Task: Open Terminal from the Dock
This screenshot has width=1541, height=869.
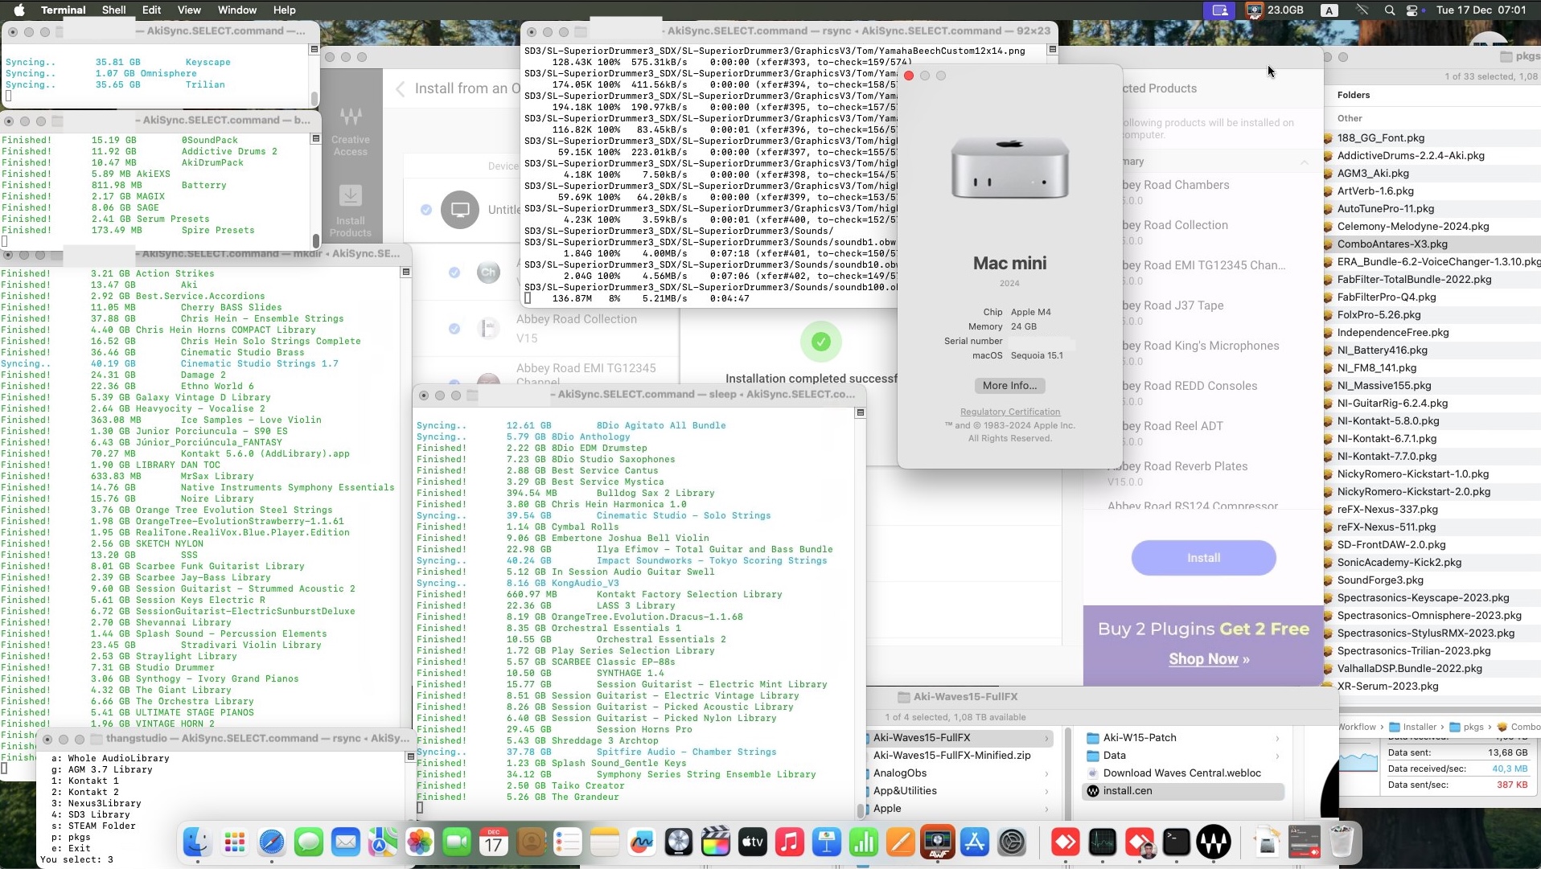Action: (x=1177, y=842)
